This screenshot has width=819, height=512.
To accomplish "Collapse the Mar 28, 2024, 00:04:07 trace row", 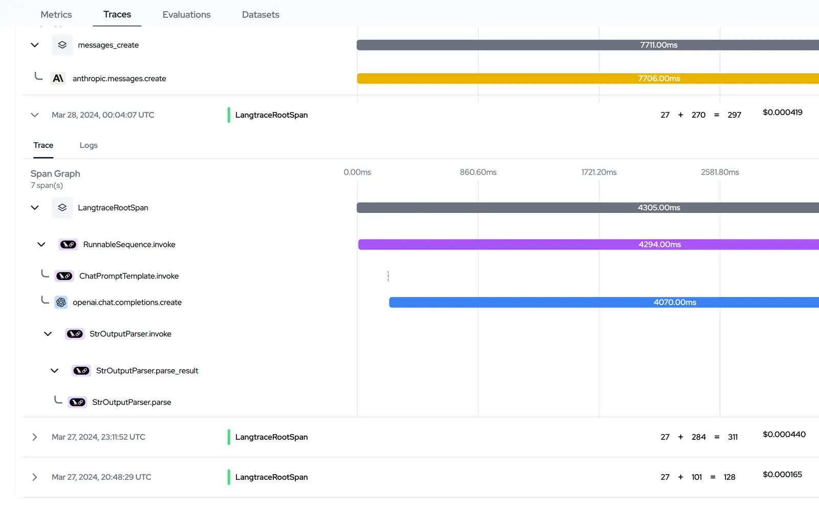I will [35, 115].
